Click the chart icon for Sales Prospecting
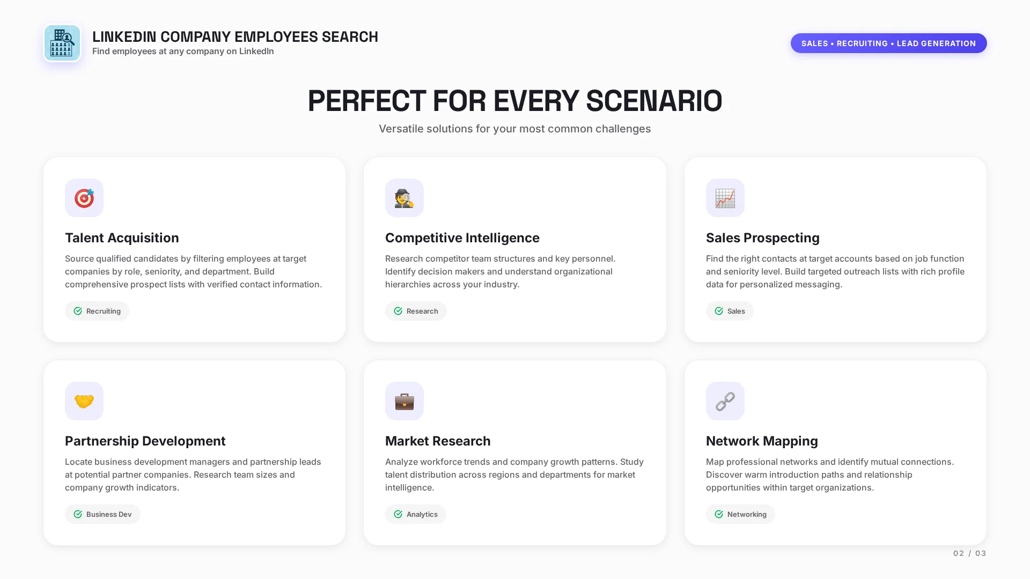The width and height of the screenshot is (1030, 579). pos(725,198)
